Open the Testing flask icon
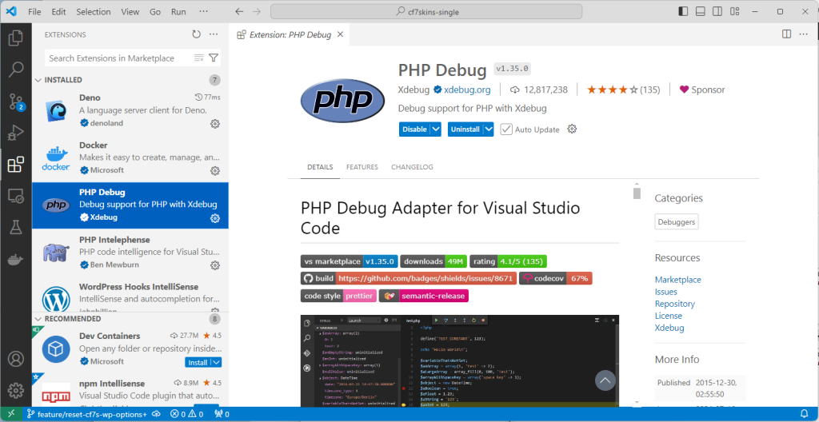The height and width of the screenshot is (422, 819). (x=15, y=228)
